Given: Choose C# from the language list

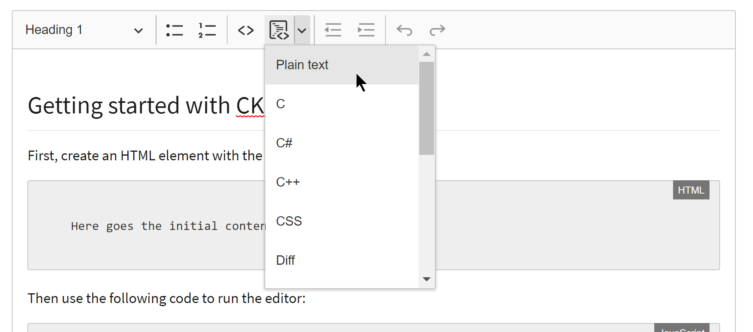Looking at the screenshot, I should click(x=342, y=143).
